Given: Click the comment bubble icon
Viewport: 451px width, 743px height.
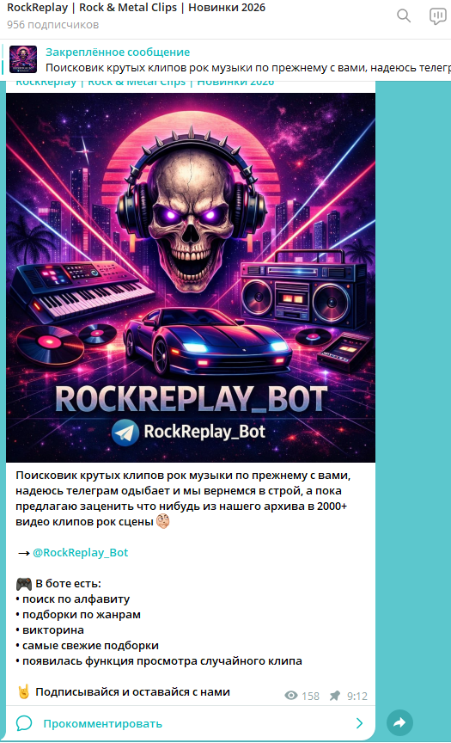Looking at the screenshot, I should (x=24, y=723).
